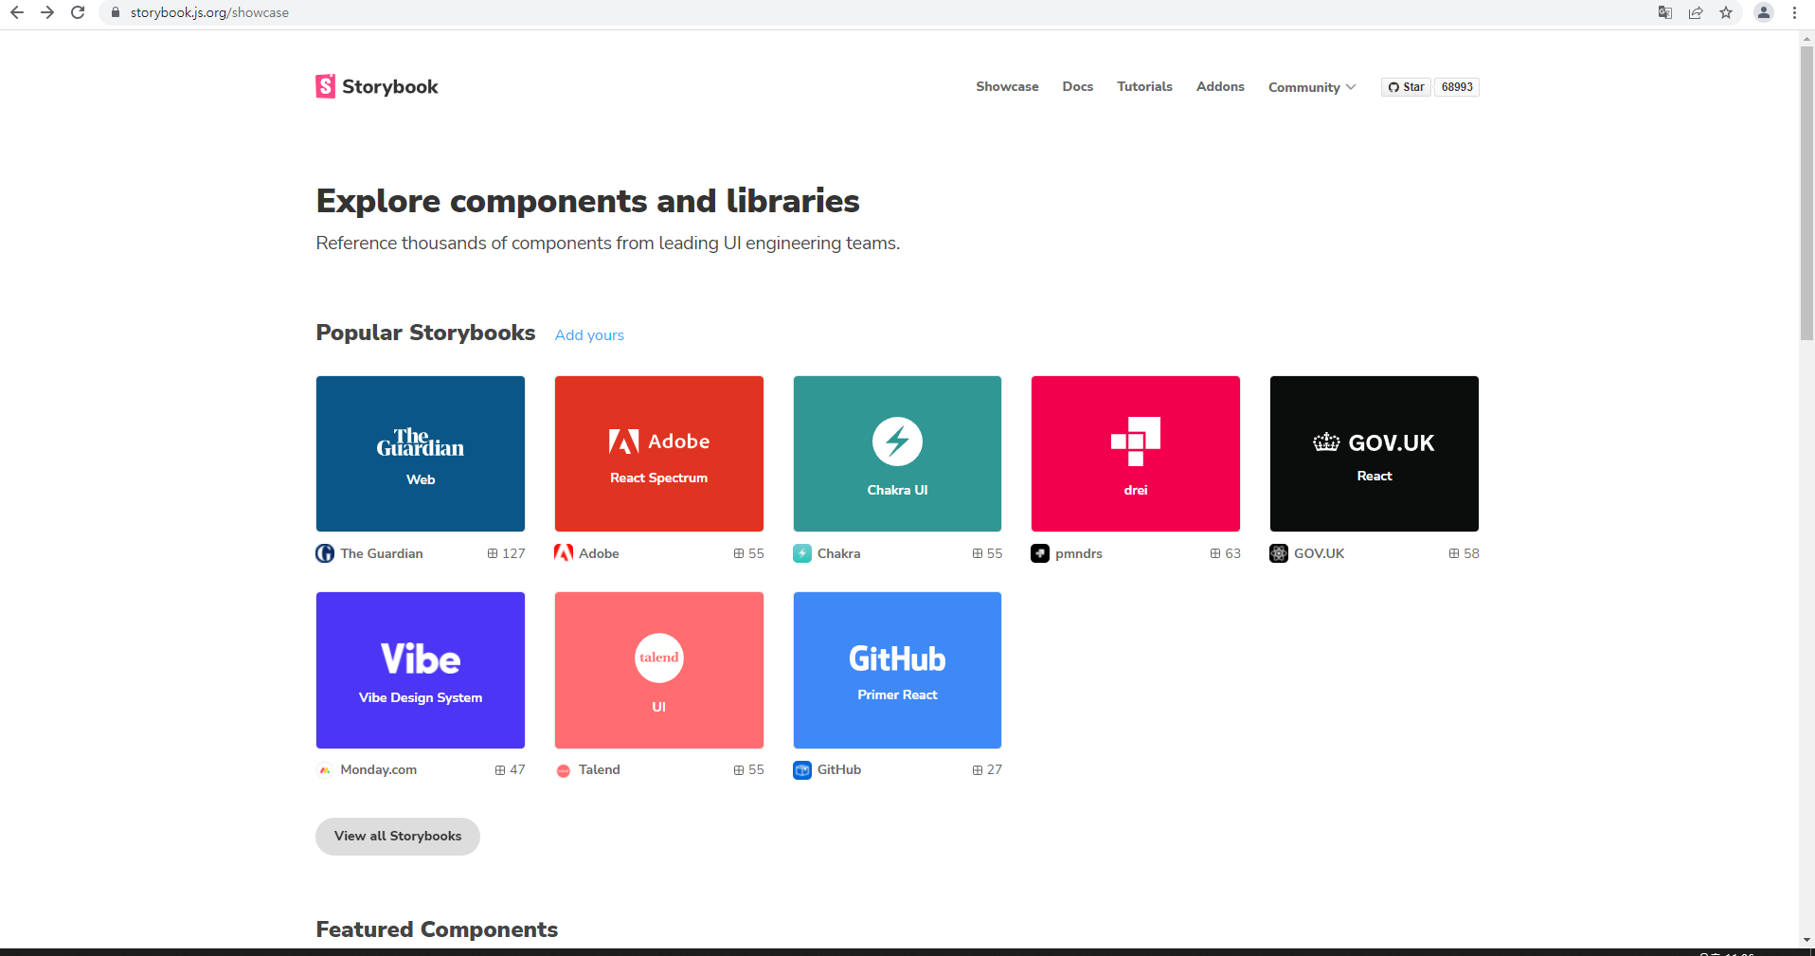The height and width of the screenshot is (956, 1815).
Task: Click the component count icon beside 63
Action: [x=1215, y=553]
